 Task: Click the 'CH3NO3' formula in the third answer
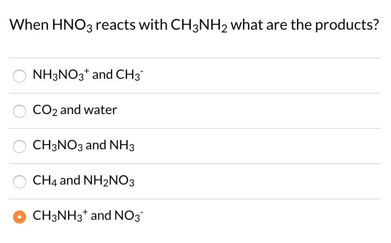point(58,146)
